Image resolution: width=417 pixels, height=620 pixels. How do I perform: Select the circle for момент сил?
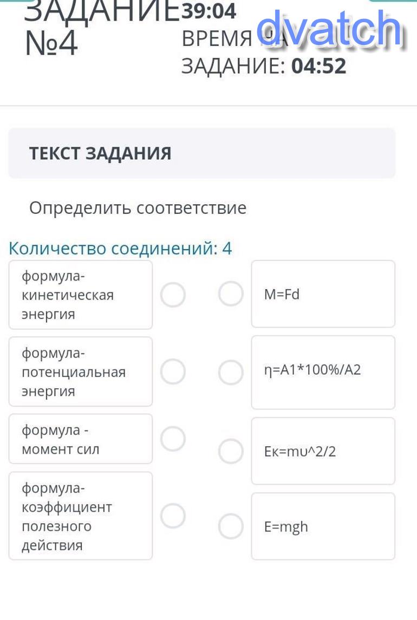(x=173, y=439)
